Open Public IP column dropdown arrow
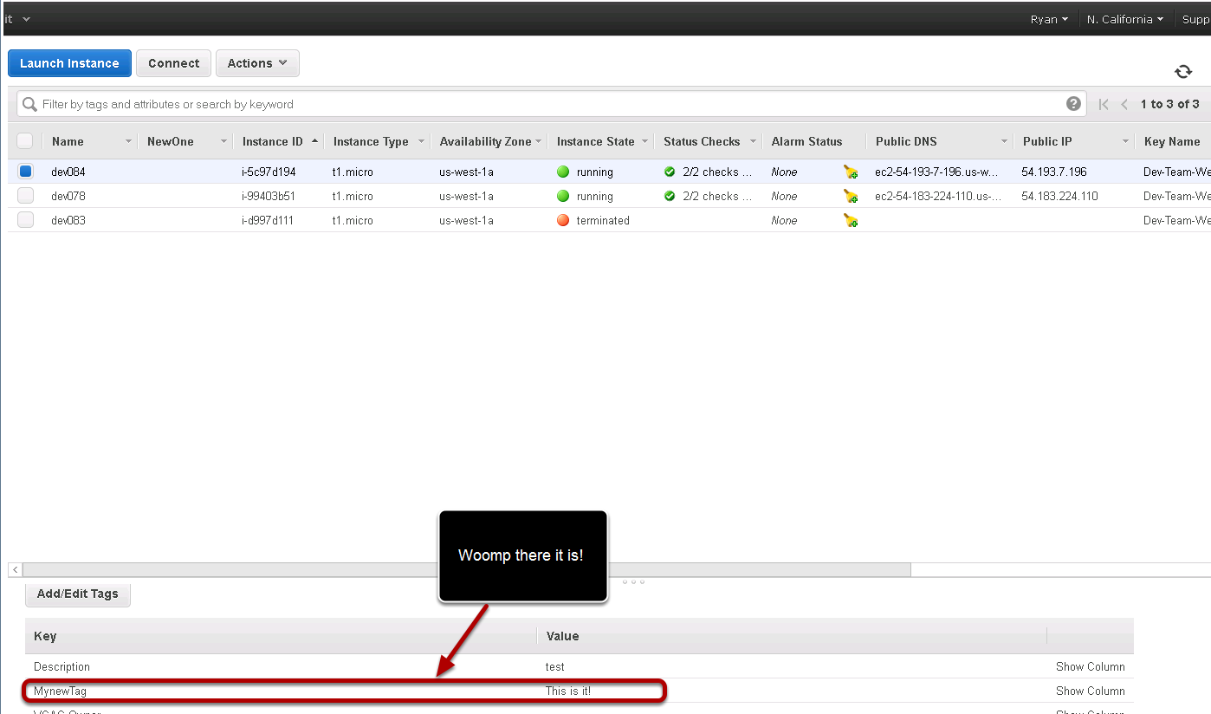Screen dimensions: 1211x714 [1126, 141]
